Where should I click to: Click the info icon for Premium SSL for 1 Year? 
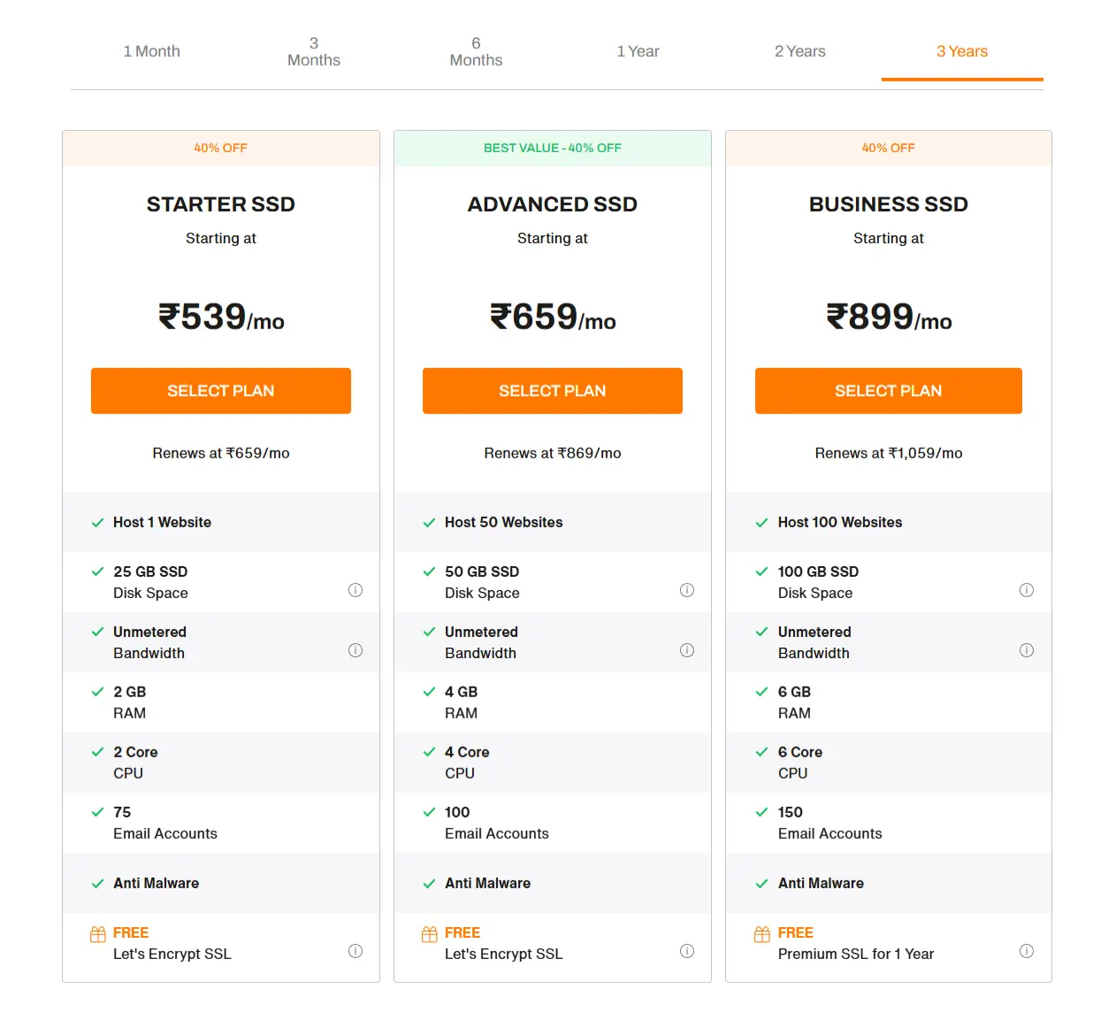(1027, 950)
